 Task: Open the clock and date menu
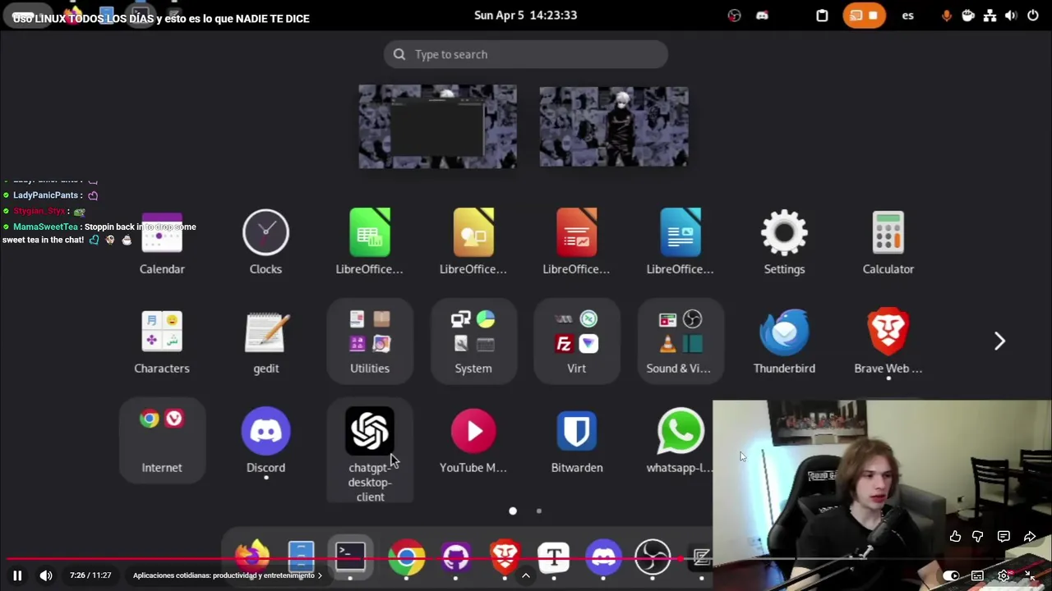(525, 15)
